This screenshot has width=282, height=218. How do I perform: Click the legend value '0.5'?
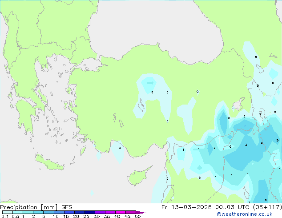click(x=15, y=216)
